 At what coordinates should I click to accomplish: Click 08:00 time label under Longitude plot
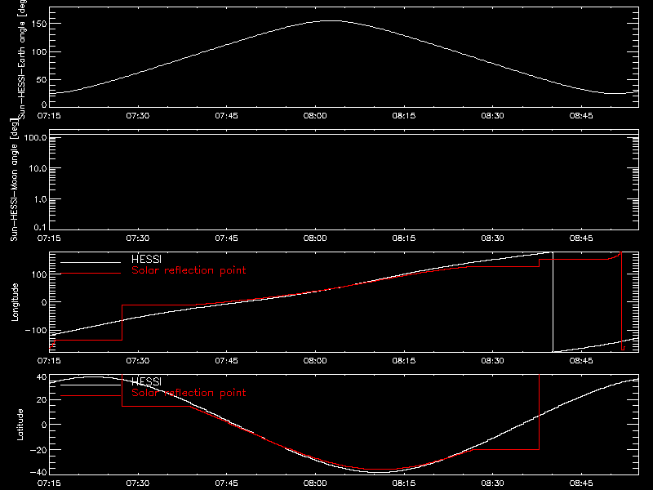315,360
